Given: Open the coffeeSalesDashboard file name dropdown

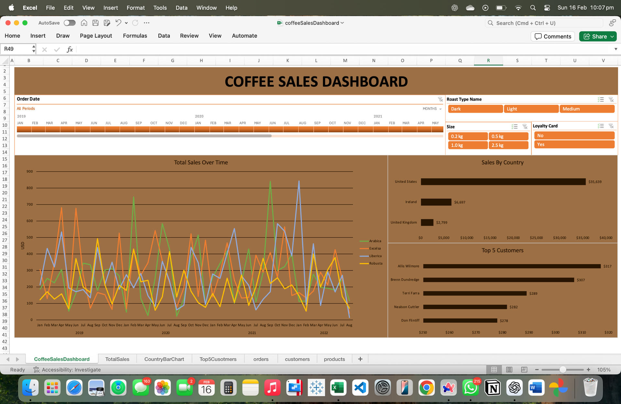Looking at the screenshot, I should (x=342, y=23).
